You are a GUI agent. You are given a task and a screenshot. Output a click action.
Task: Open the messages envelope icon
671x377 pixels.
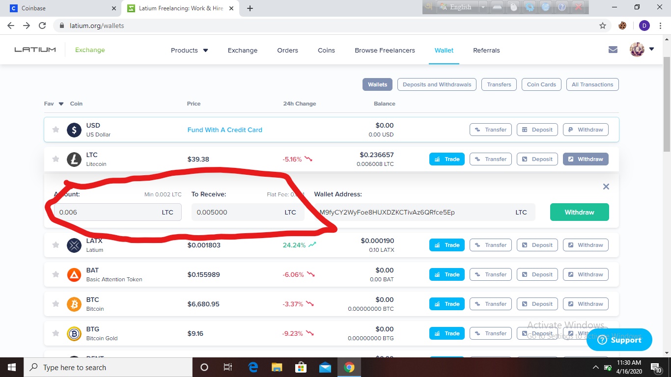tap(613, 50)
